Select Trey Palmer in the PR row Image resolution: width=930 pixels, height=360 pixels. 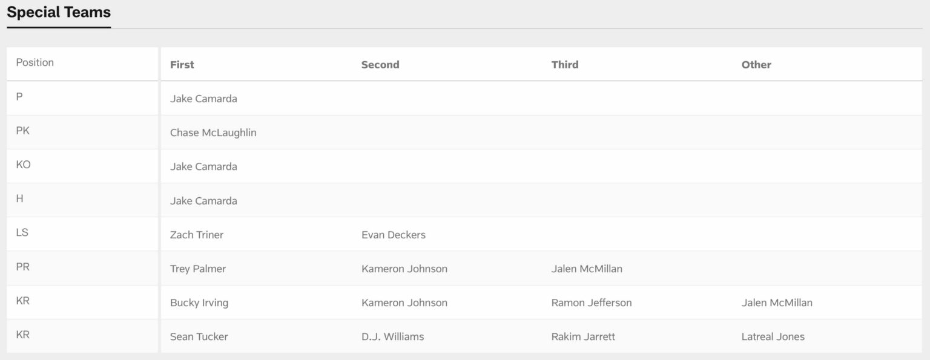(x=198, y=269)
